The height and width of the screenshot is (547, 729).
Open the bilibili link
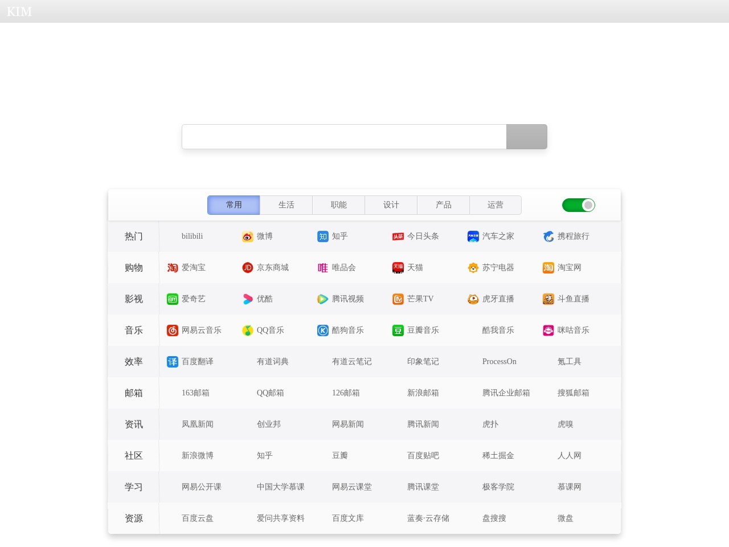(192, 236)
